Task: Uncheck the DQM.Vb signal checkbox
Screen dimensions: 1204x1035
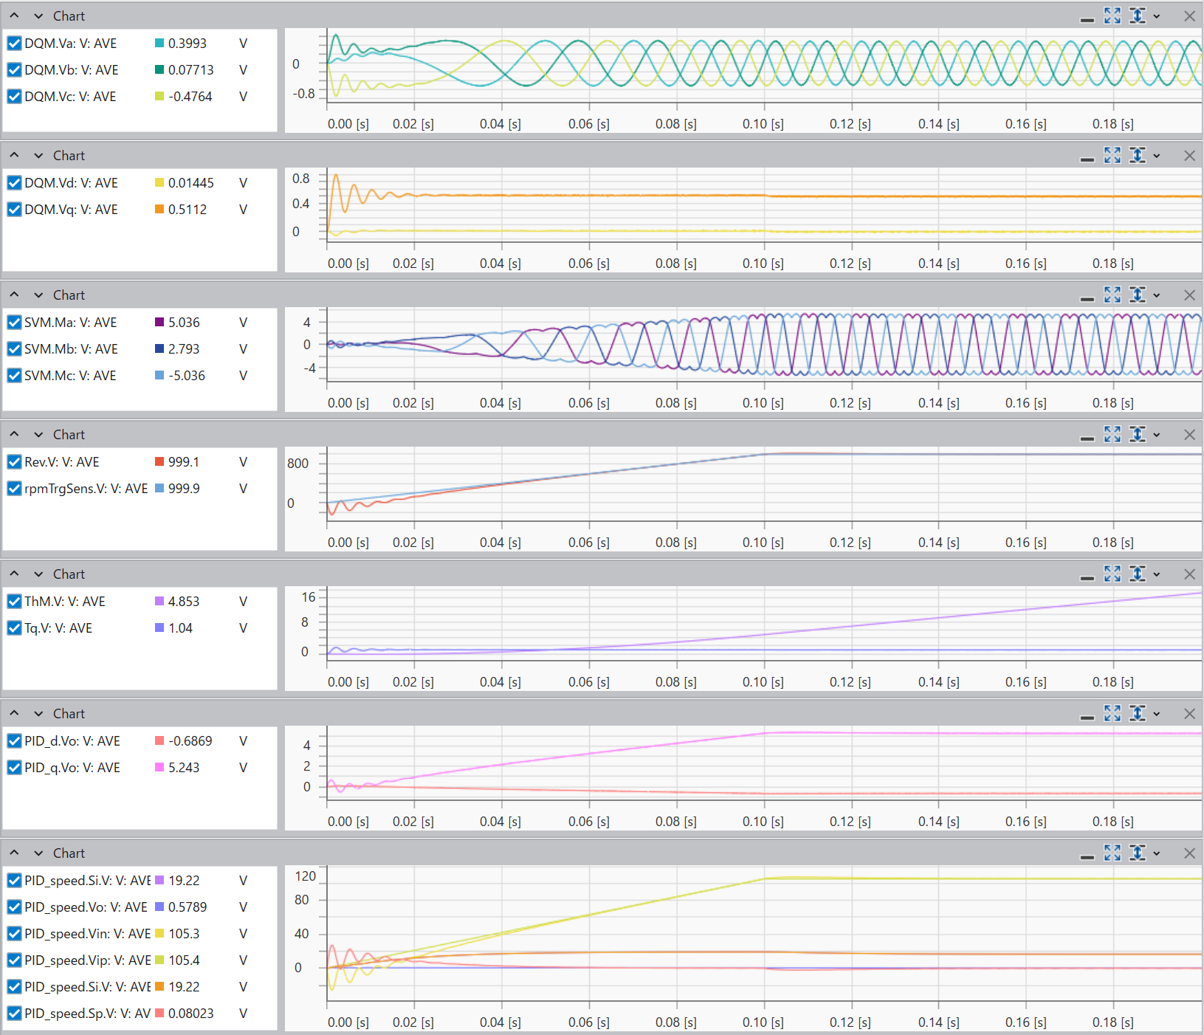Action: [x=14, y=70]
